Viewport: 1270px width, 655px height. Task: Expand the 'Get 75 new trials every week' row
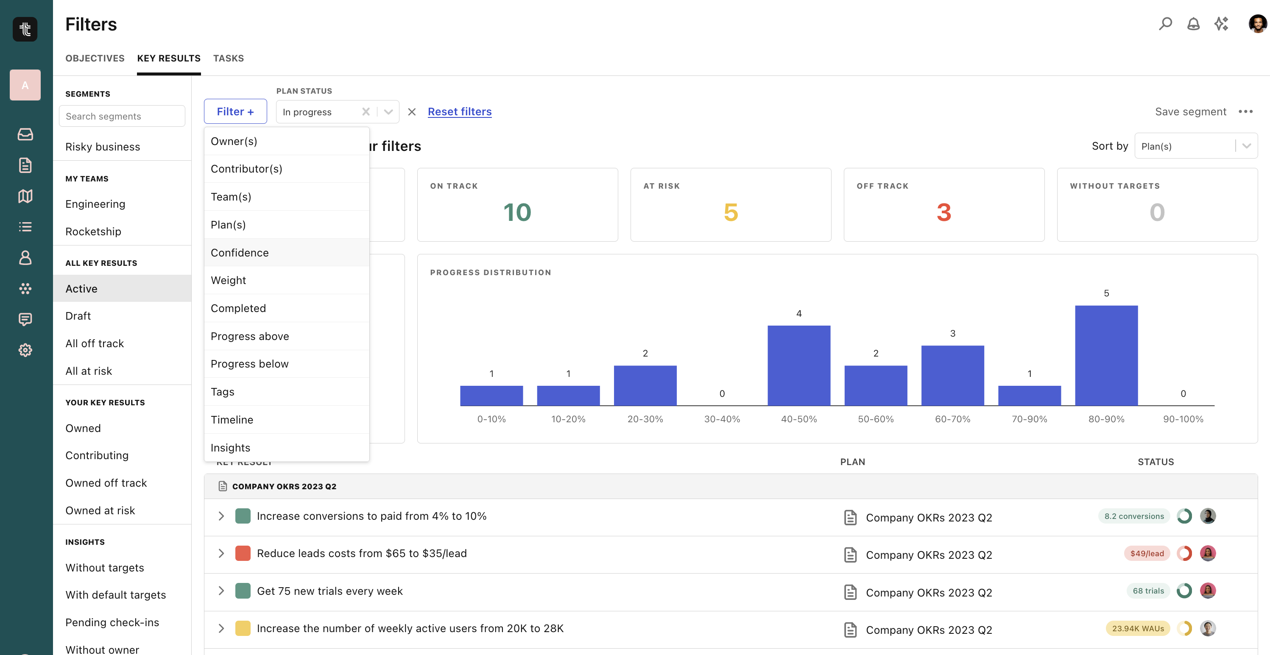[x=221, y=591]
